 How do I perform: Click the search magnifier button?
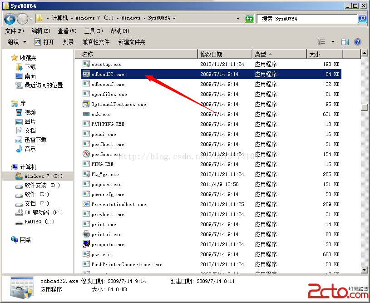coord(362,19)
